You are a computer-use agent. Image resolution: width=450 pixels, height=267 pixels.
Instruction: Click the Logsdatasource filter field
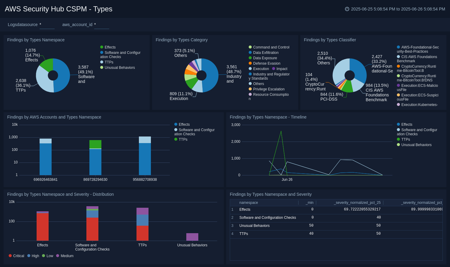47,25
